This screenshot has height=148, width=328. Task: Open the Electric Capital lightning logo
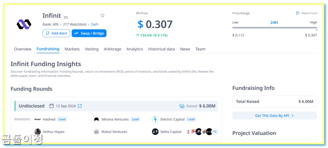(155, 119)
